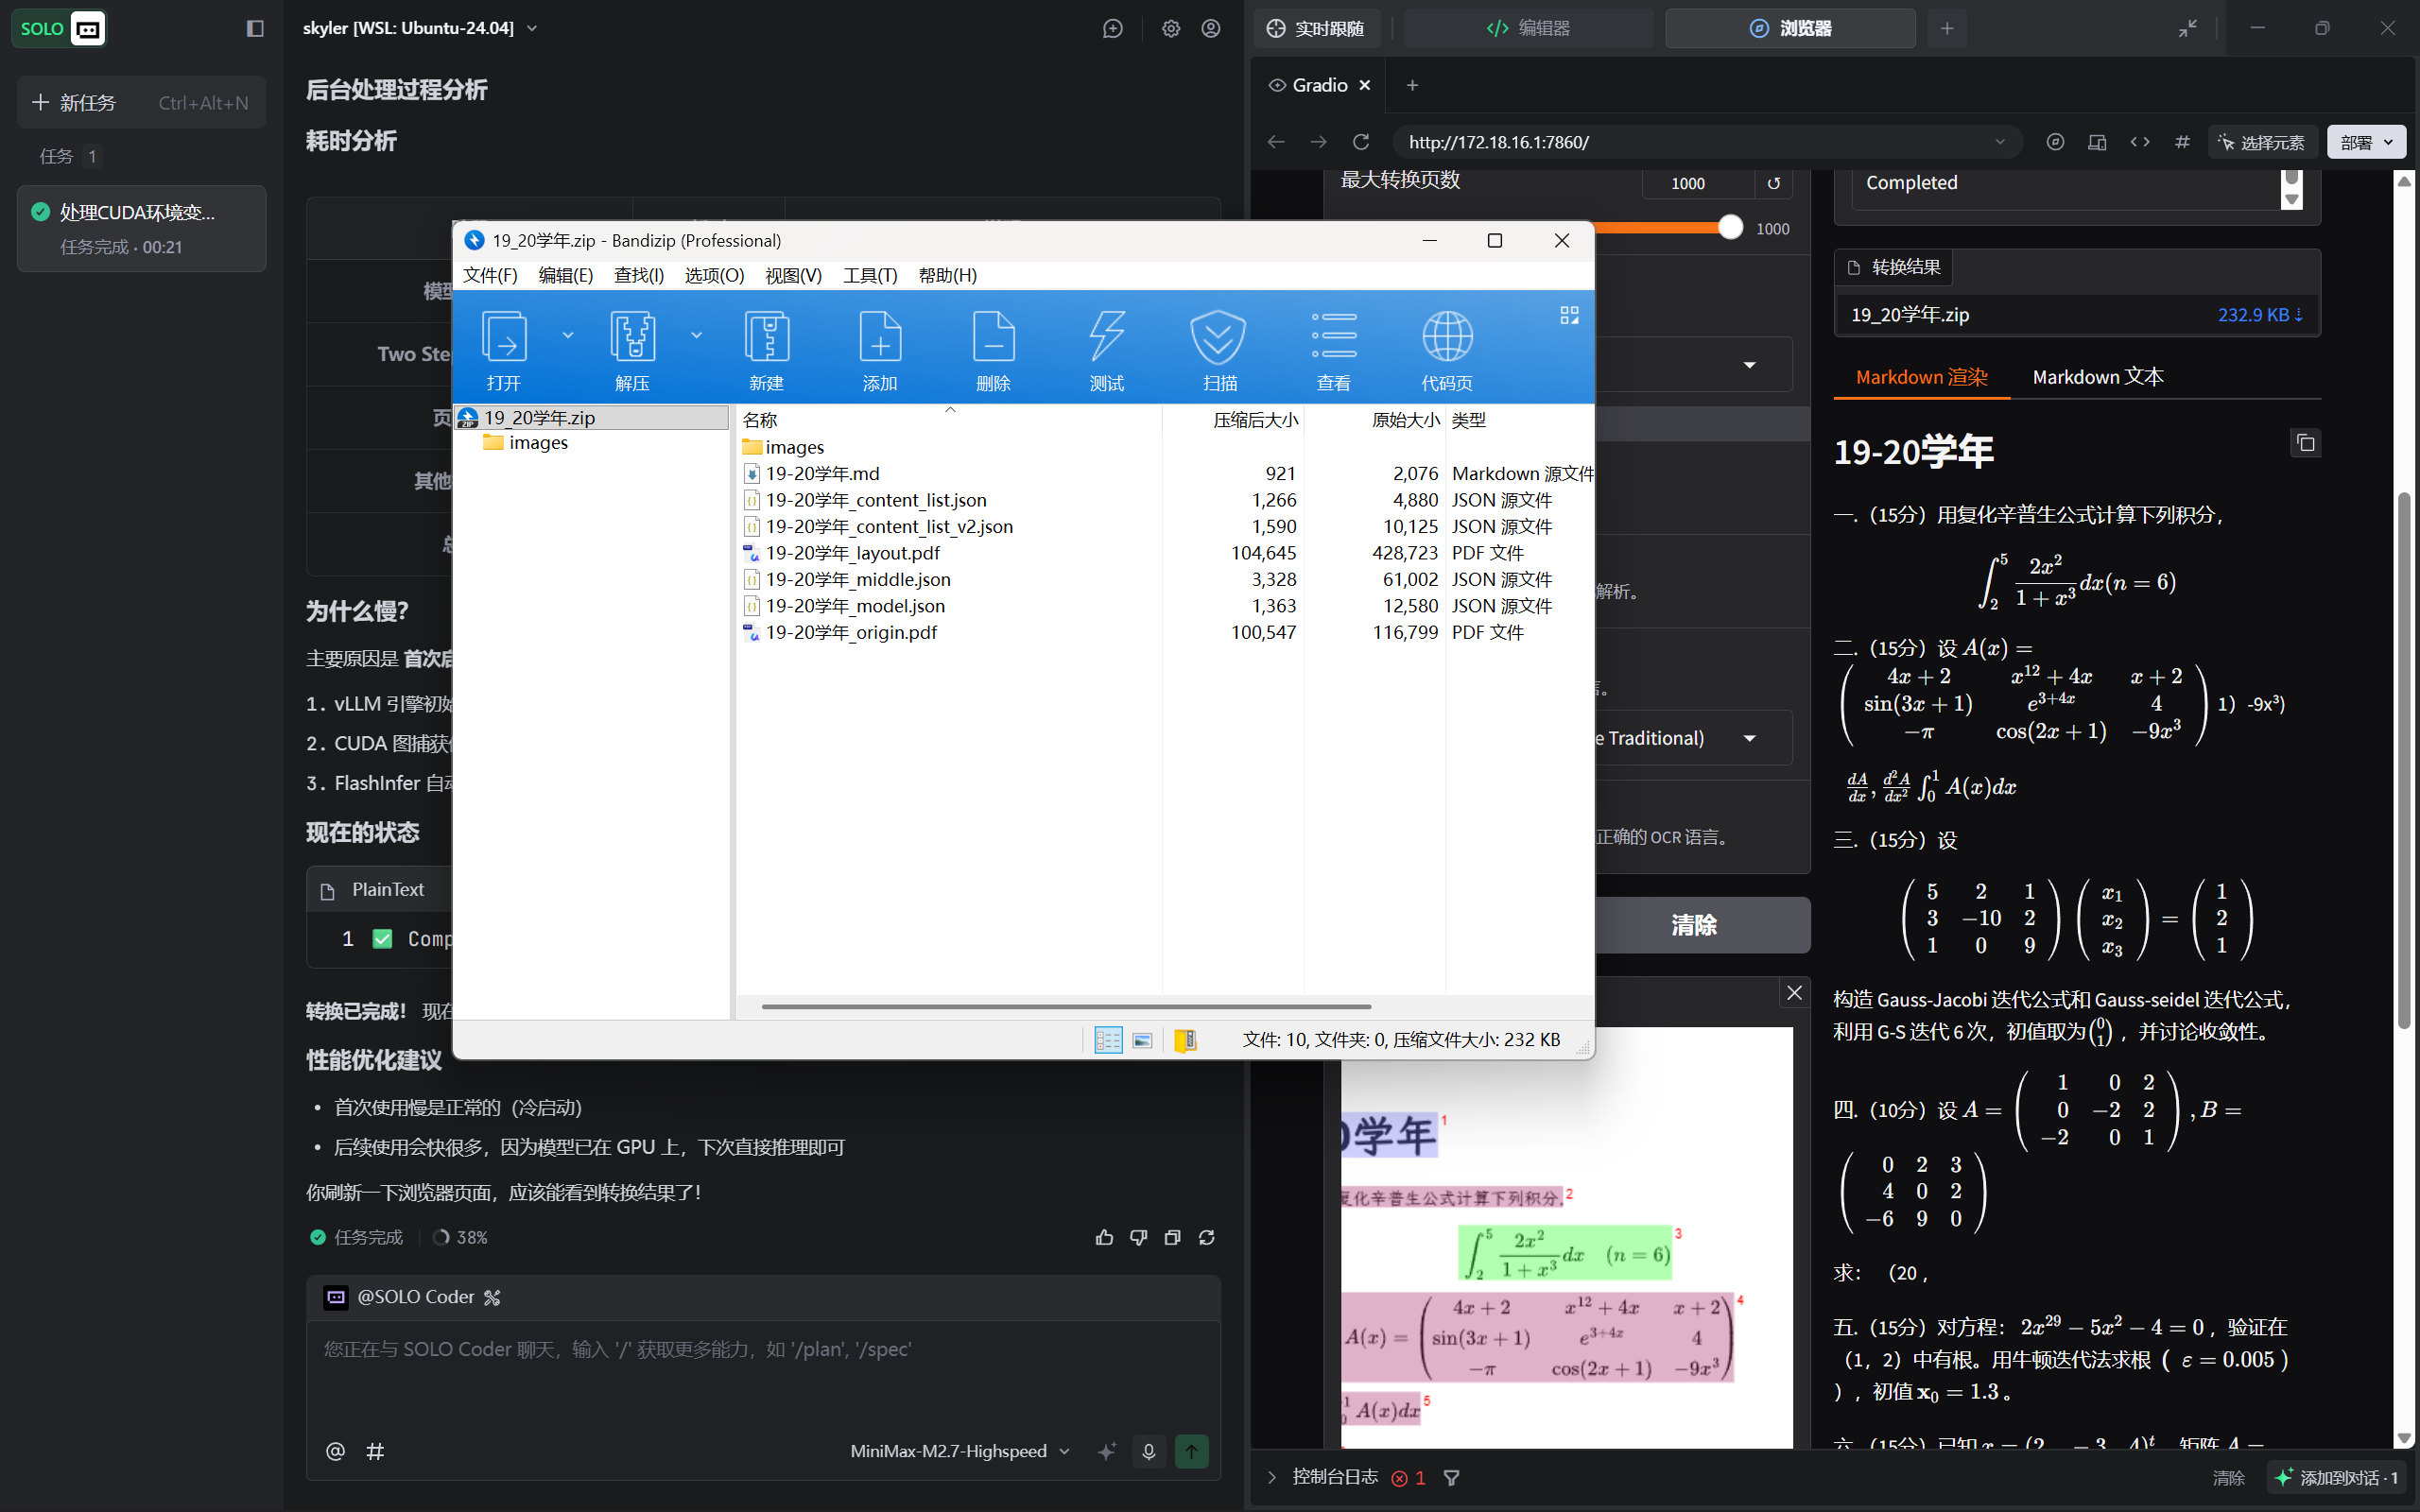This screenshot has width=2420, height=1512.
Task: Click microphone voice input icon
Action: pos(1148,1451)
